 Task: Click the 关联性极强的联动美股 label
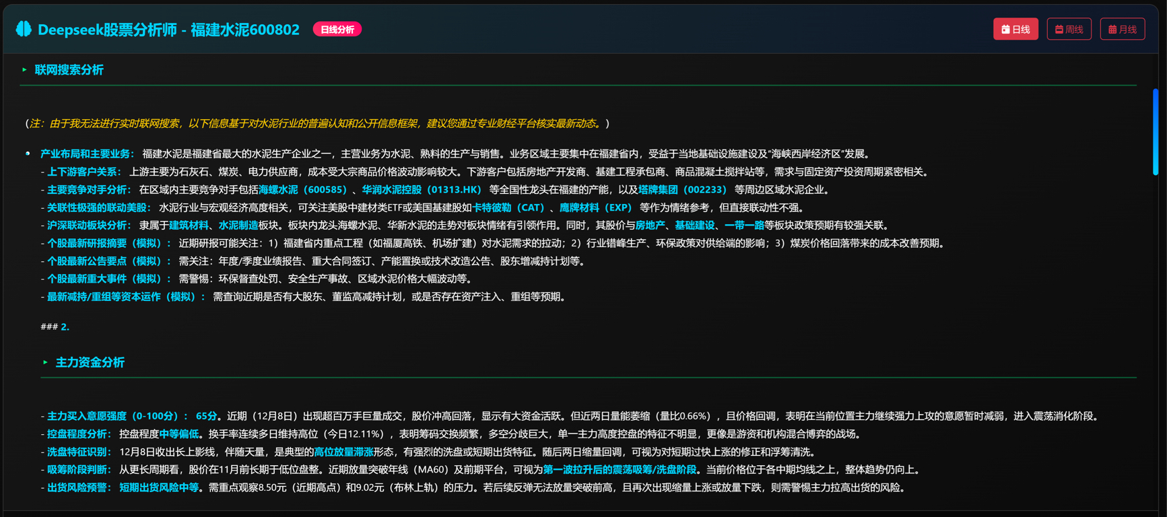99,208
